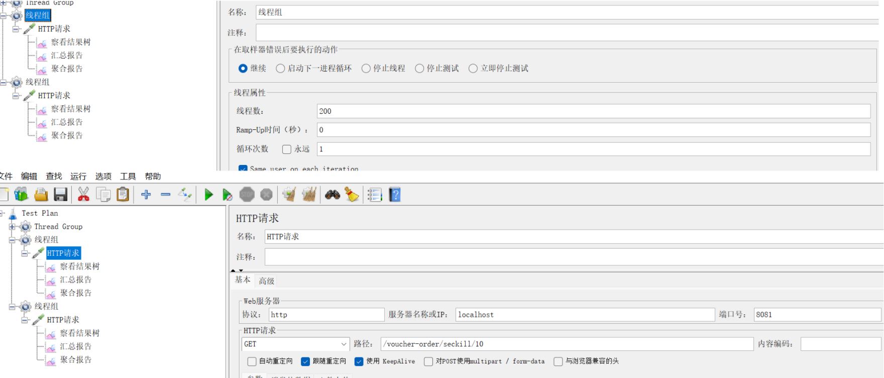This screenshot has width=884, height=378.
Task: Click Start no pauses icon
Action: pos(228,195)
